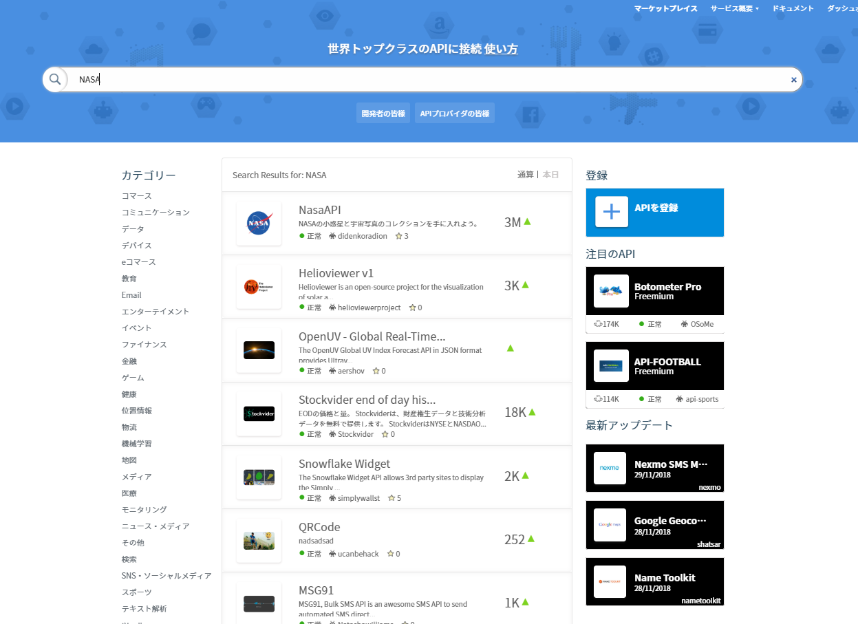Click the 174K usage icon on Botometer

tap(598, 323)
